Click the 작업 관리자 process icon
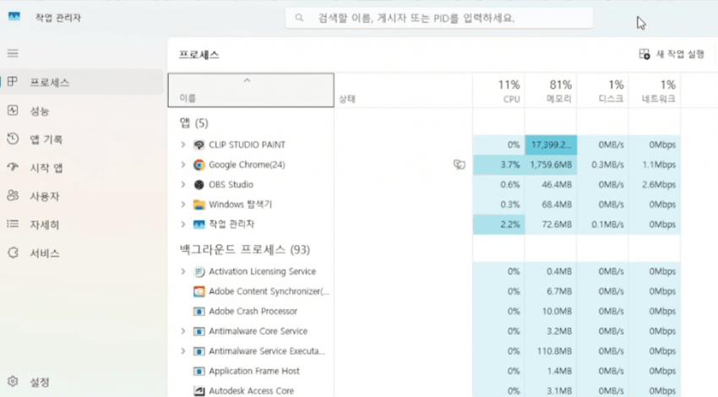 pyautogui.click(x=199, y=225)
